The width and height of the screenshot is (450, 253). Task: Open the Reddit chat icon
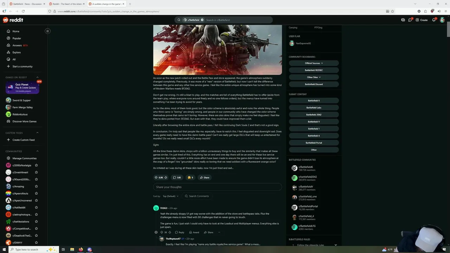point(410,20)
